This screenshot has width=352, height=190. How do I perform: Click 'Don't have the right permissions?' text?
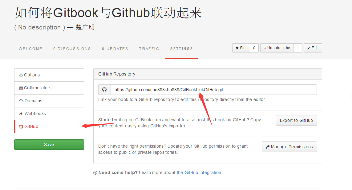click(132, 146)
